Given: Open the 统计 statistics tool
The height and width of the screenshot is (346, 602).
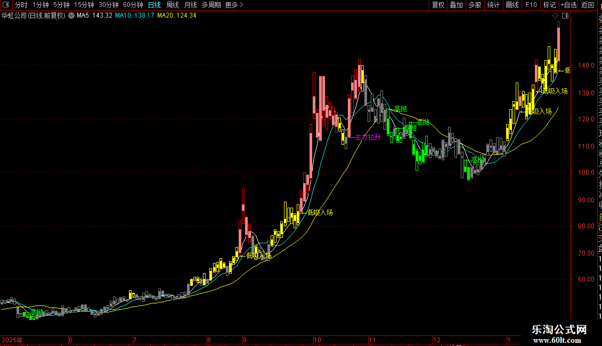Looking at the screenshot, I should point(493,5).
